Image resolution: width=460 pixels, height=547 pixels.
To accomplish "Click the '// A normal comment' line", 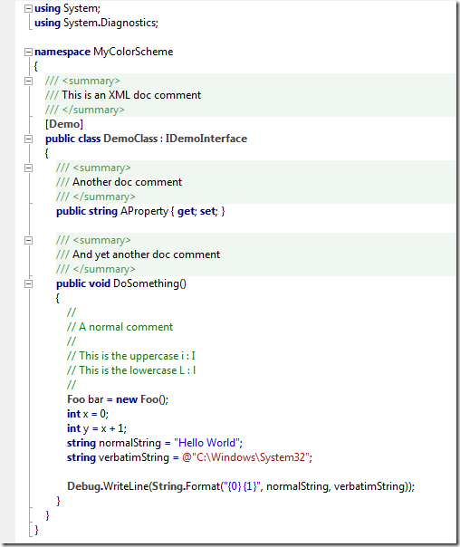I will tap(120, 327).
